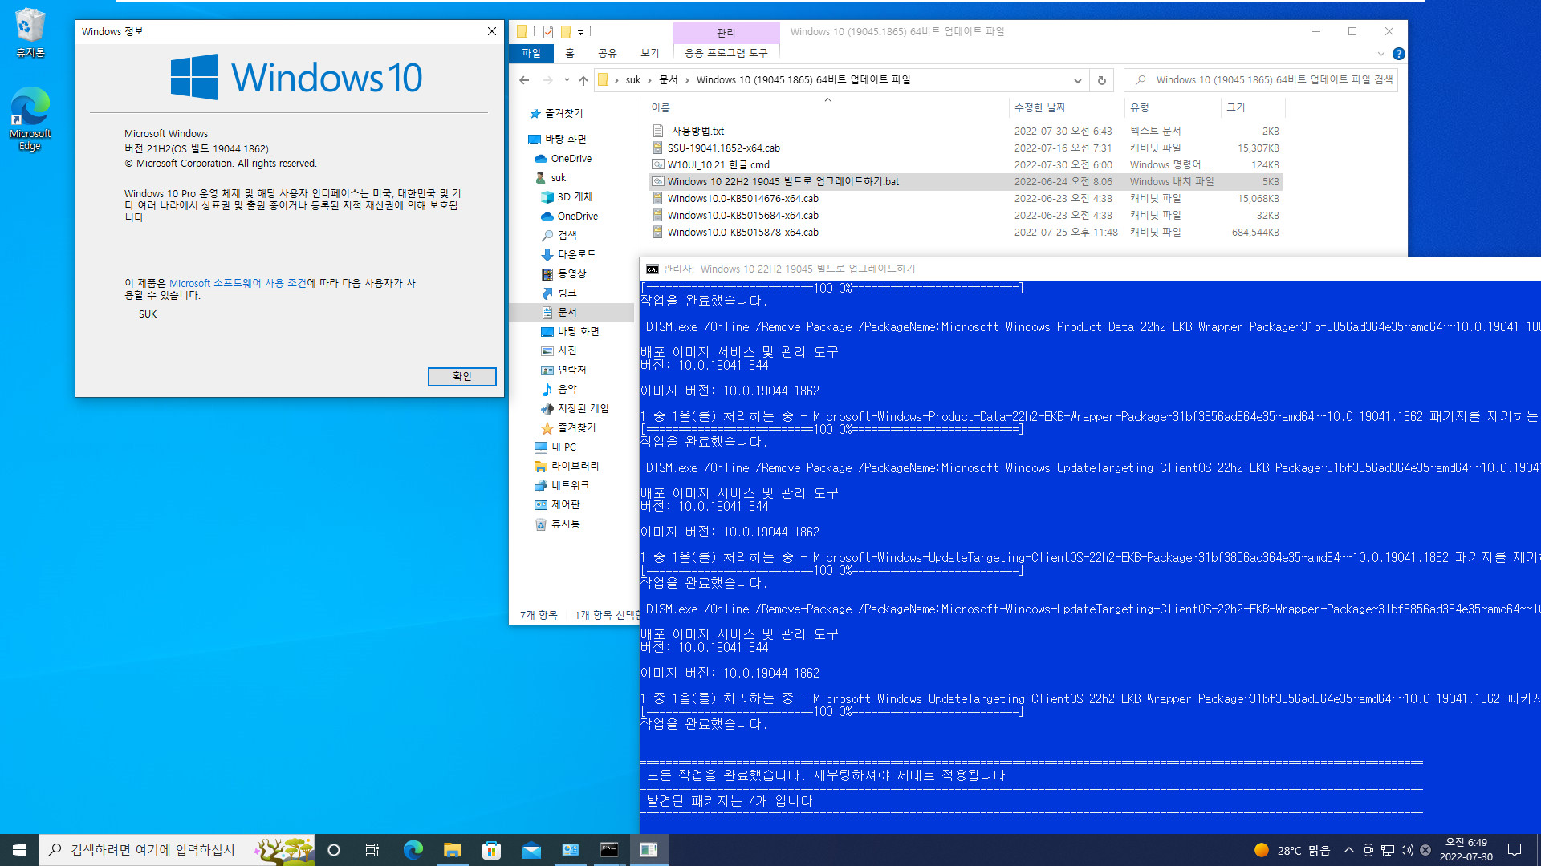Sort files by 수정한 날짜 column
Viewport: 1541px width, 866px height.
click(x=1066, y=107)
